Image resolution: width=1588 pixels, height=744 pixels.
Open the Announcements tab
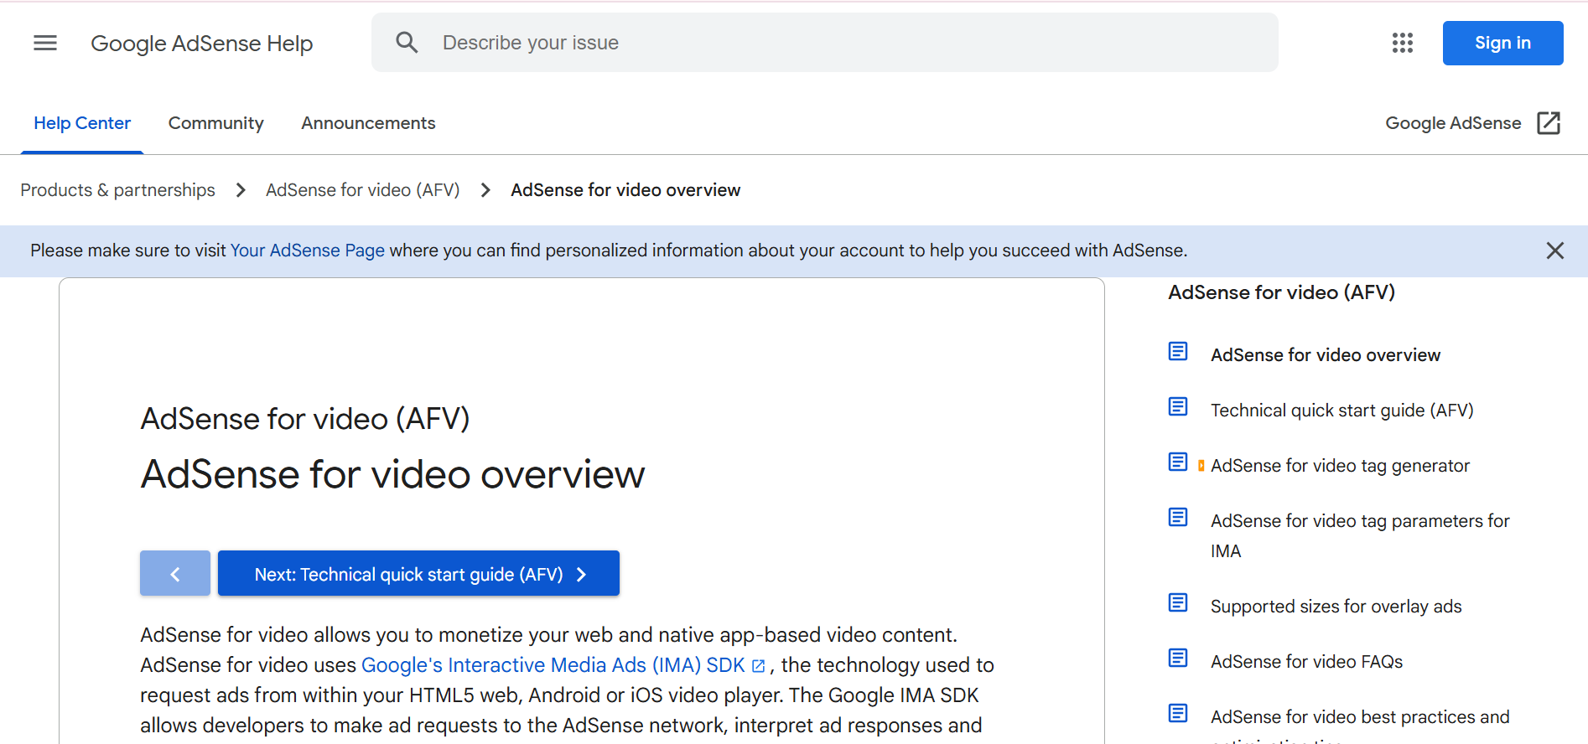[x=368, y=123]
